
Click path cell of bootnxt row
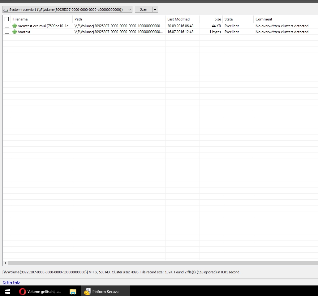click(119, 32)
